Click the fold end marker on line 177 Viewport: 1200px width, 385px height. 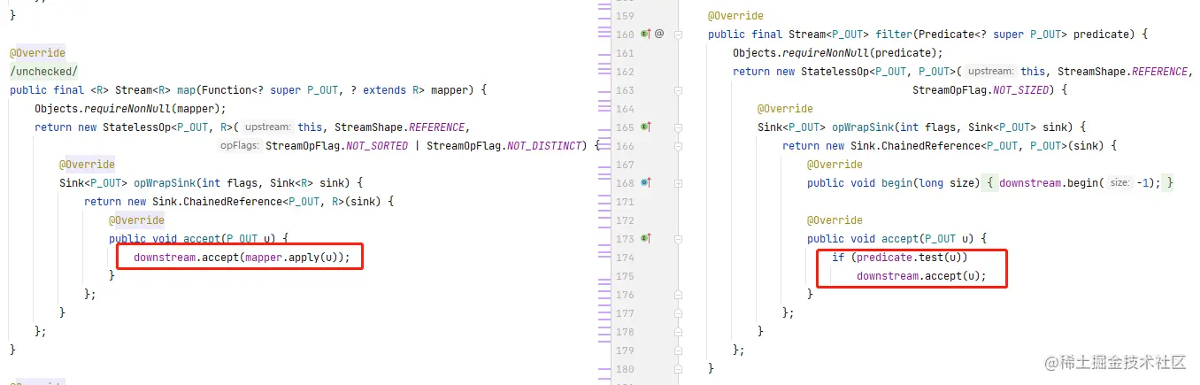point(679,313)
